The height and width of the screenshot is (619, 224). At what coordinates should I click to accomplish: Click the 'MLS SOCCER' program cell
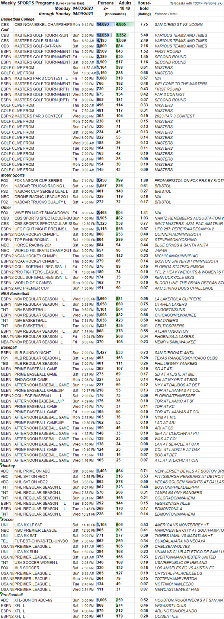click(27, 568)
